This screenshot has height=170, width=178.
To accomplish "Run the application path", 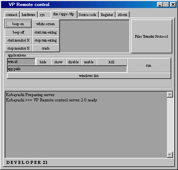I will pyautogui.click(x=149, y=65).
